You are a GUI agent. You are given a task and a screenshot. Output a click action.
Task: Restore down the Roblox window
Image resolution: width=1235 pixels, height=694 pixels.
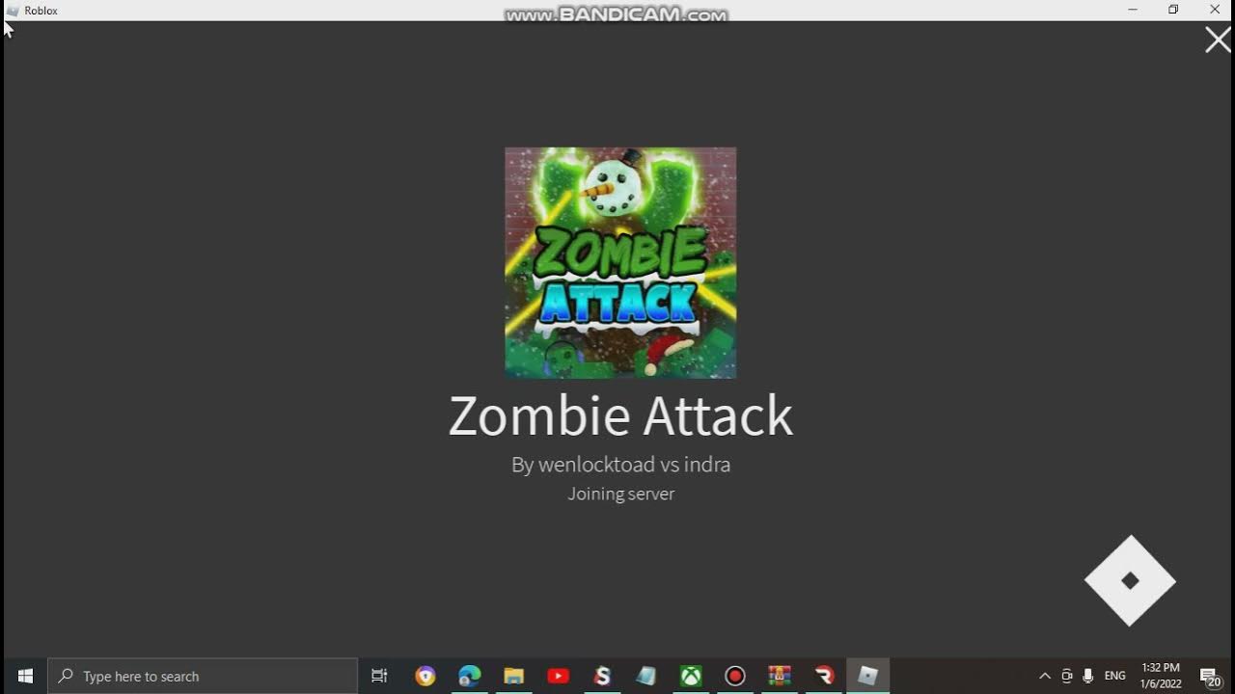click(1173, 10)
